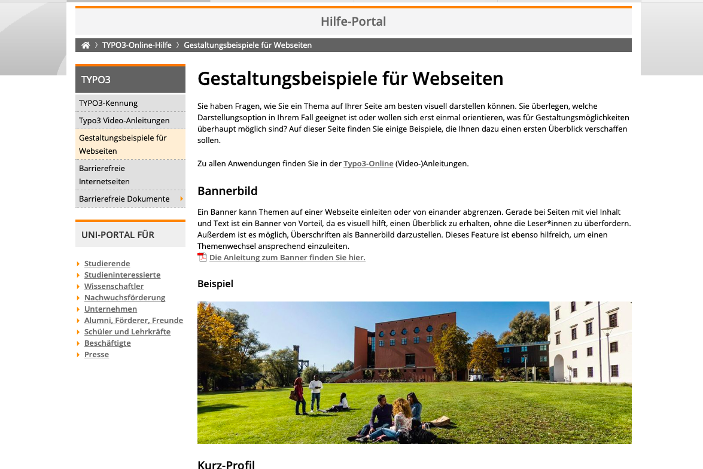Select Gestaltungsbeispiele für Webseiten sidebar entry

[130, 144]
